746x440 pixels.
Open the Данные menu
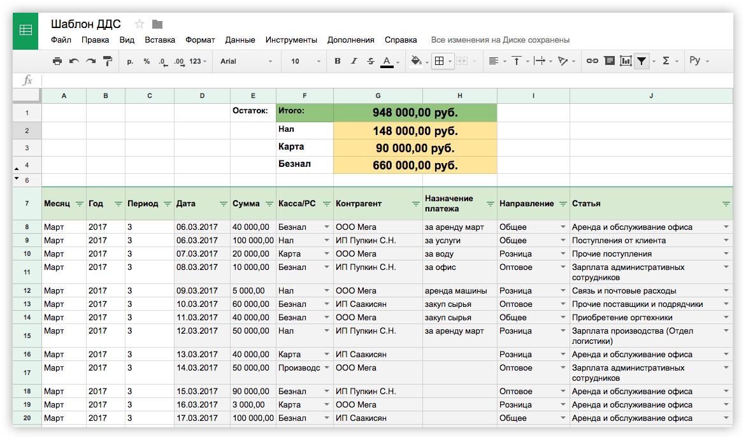(x=240, y=39)
